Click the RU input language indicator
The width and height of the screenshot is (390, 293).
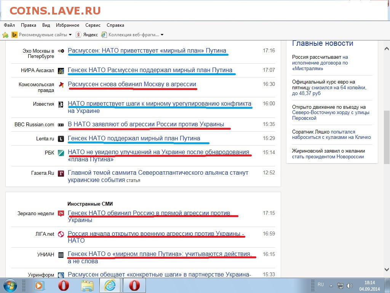[x=321, y=285]
